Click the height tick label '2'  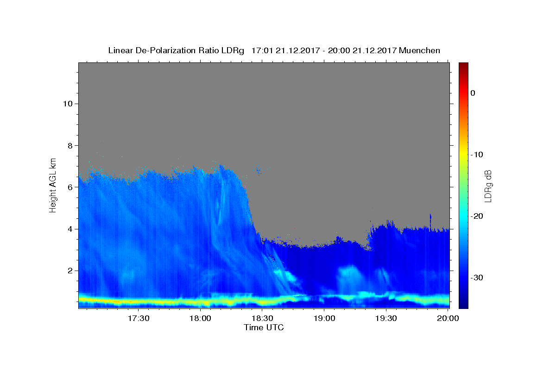pyautogui.click(x=69, y=271)
